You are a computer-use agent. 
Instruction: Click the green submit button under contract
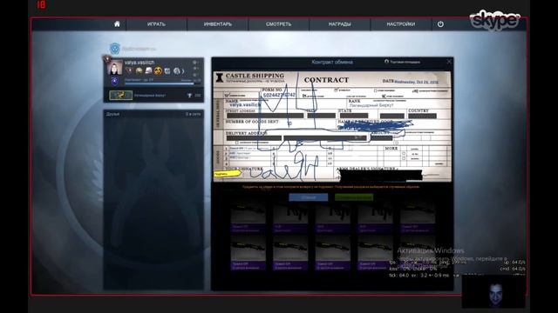pyautogui.click(x=354, y=197)
